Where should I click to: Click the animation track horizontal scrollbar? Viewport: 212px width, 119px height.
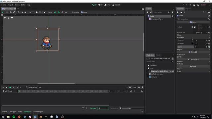coord(56,105)
